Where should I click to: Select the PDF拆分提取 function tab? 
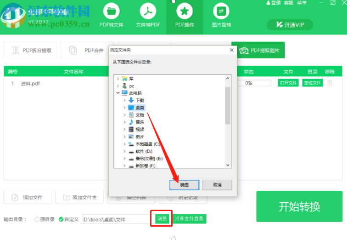pyautogui.click(x=30, y=50)
